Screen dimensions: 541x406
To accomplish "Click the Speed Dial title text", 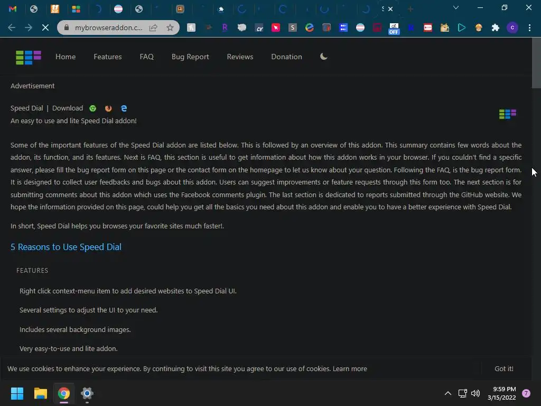I will (x=26, y=108).
